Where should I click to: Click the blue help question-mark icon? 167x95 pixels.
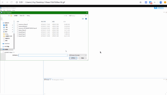point(86,19)
